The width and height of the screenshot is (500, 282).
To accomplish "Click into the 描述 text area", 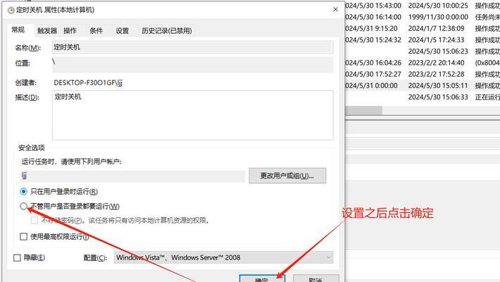I will coord(192,115).
